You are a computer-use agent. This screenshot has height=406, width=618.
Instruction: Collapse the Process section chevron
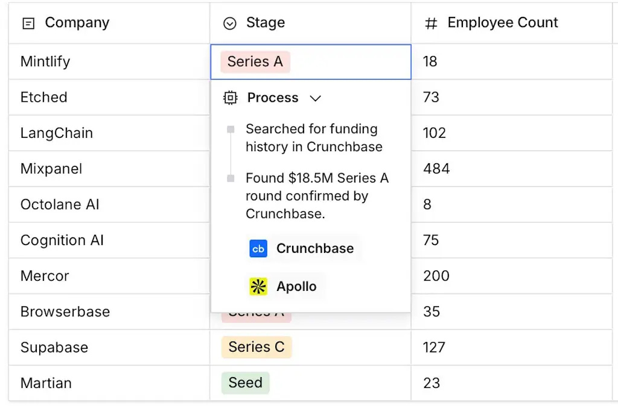315,98
